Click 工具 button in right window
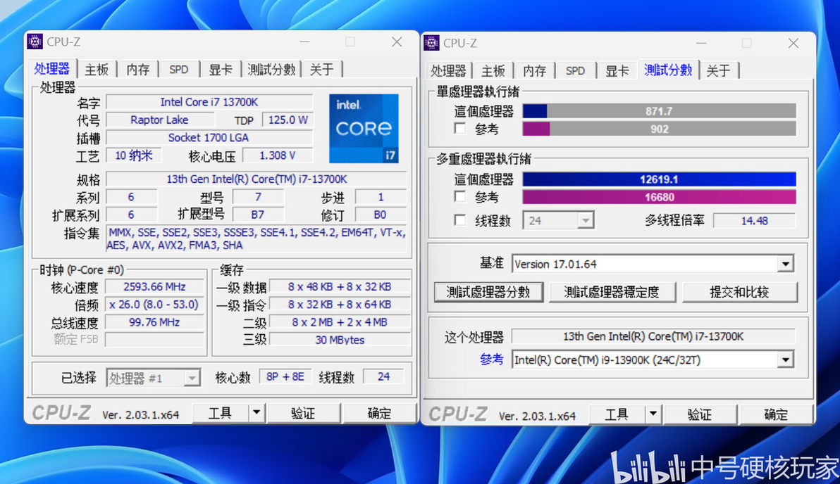 click(x=617, y=414)
